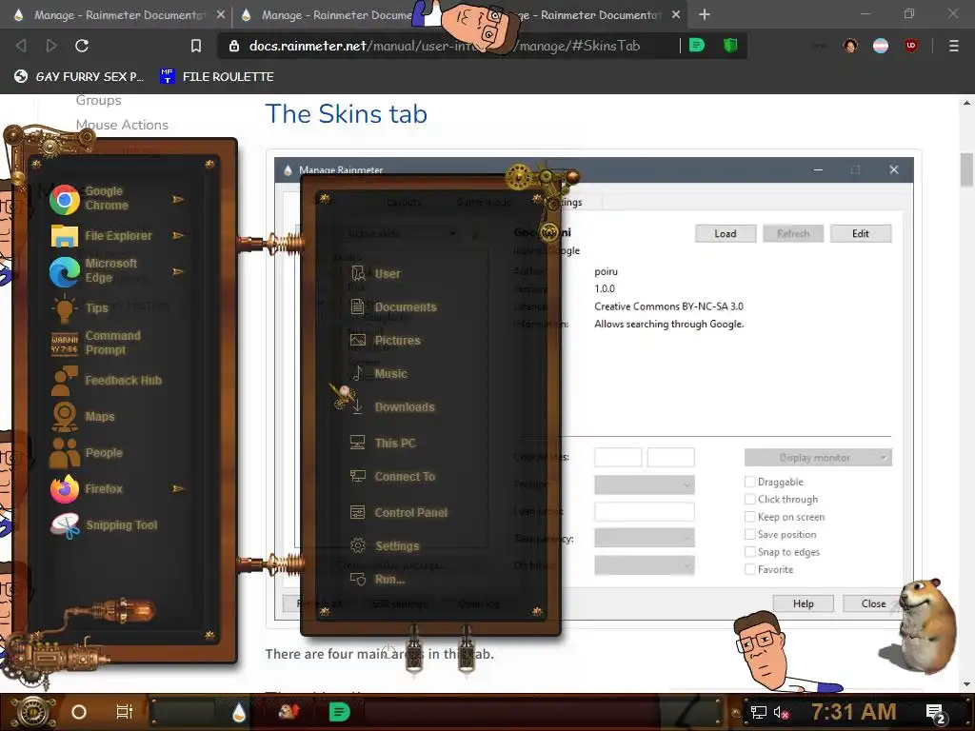Click the steampunk Start button on the taskbar
975x731 pixels.
point(33,712)
